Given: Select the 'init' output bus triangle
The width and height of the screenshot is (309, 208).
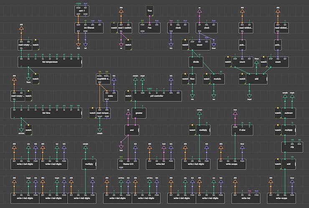Looking at the screenshot, I should pos(86,45).
